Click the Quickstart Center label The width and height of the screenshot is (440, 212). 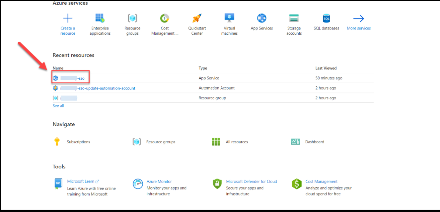pos(197,31)
